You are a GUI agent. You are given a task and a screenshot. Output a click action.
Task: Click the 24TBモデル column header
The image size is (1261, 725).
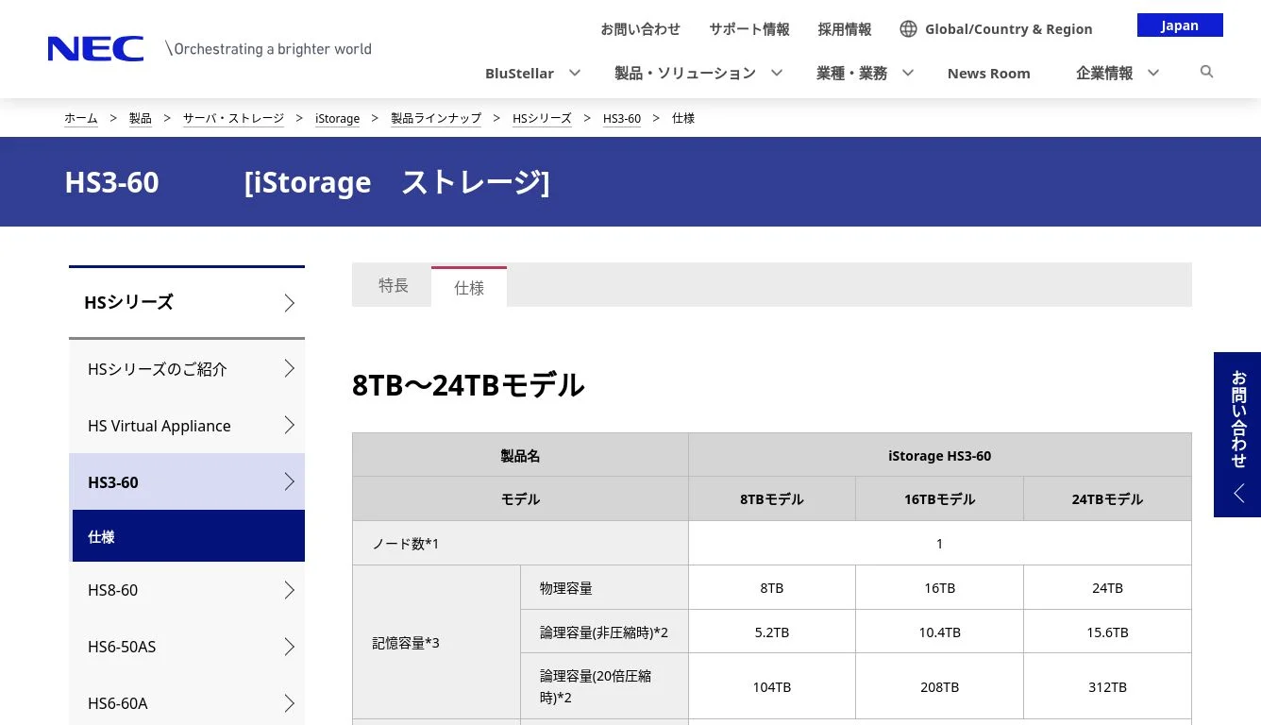point(1107,498)
